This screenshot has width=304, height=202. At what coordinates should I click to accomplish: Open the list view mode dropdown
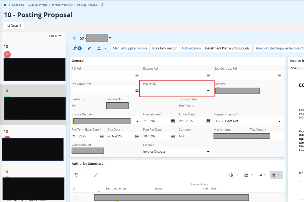pyautogui.click(x=276, y=175)
